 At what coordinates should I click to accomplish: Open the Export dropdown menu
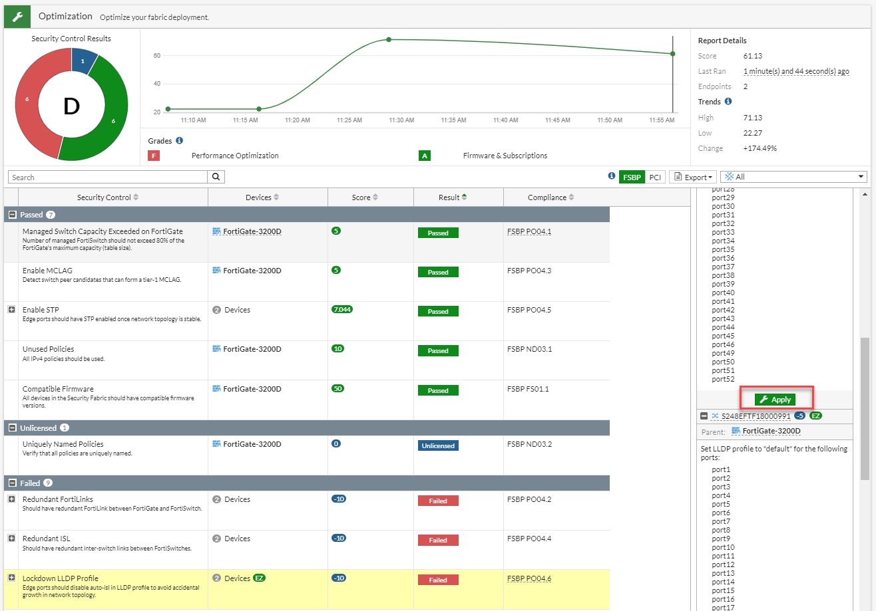click(692, 178)
